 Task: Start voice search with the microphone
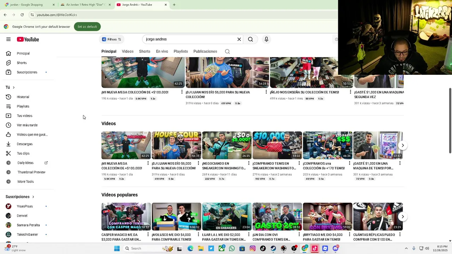click(x=267, y=39)
